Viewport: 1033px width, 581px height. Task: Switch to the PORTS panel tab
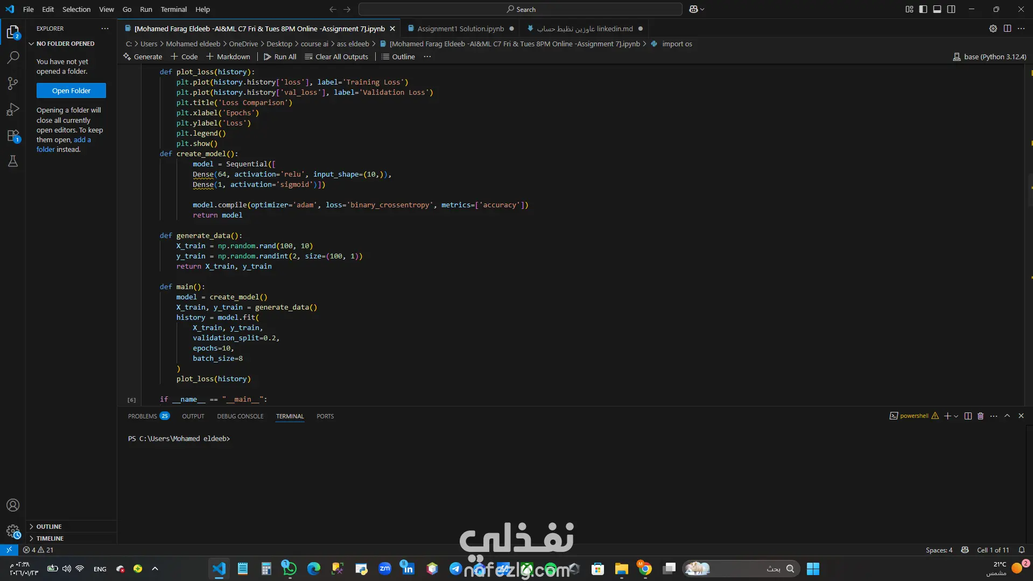click(325, 416)
